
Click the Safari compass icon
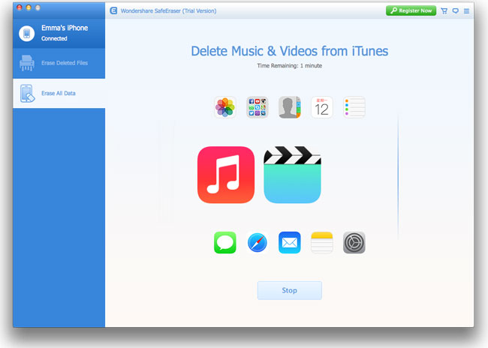[x=258, y=242]
